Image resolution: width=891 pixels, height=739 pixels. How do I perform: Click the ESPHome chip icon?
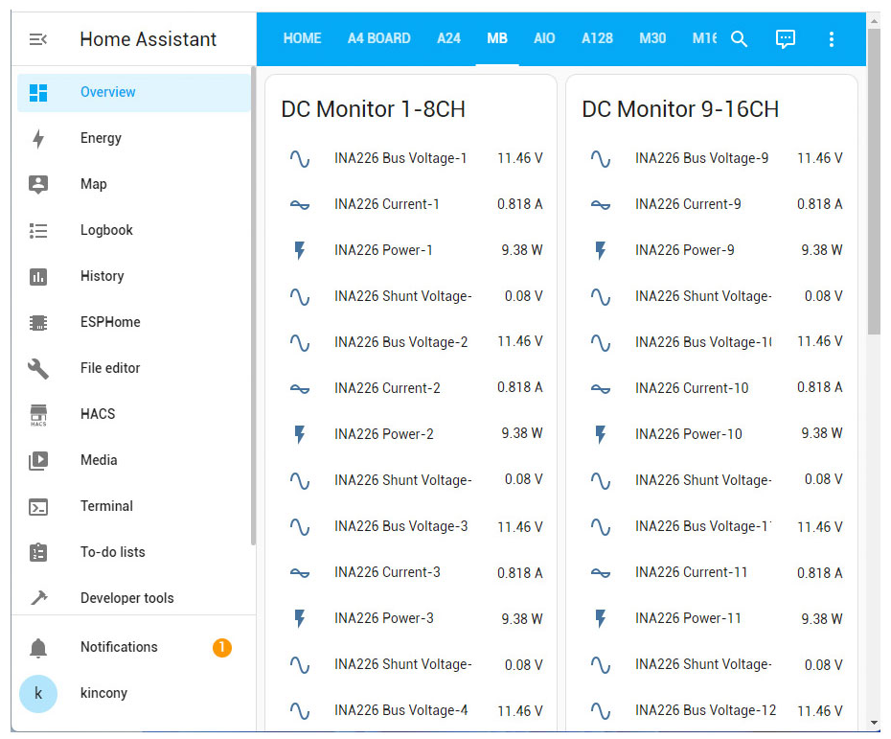point(38,323)
